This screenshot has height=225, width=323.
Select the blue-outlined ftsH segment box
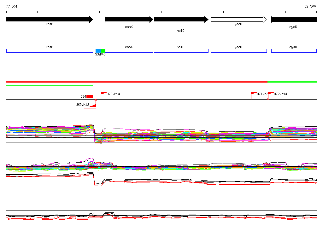coord(50,51)
